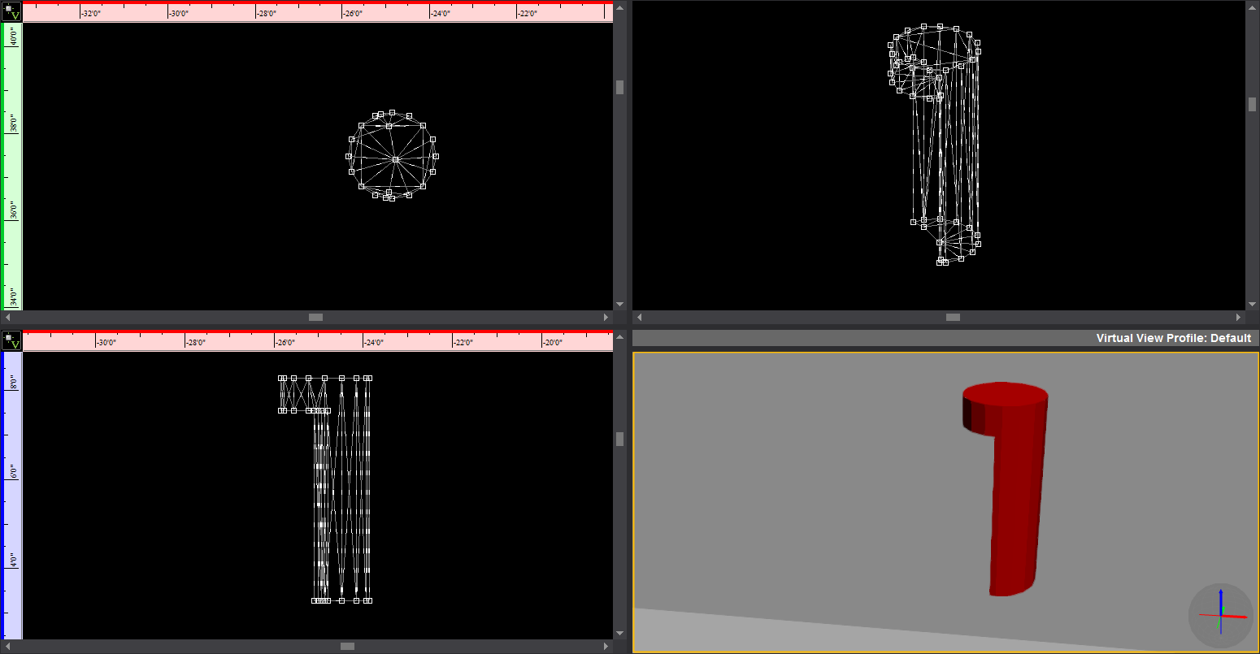1260x654 pixels.
Task: Click the green vertical ruler in top viewport
Action: 13,162
